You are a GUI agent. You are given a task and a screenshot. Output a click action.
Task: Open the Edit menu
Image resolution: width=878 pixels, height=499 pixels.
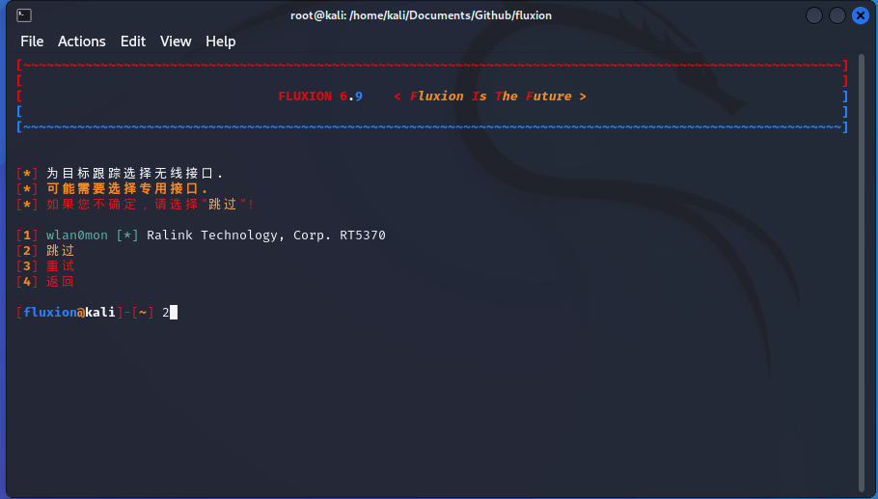[133, 42]
